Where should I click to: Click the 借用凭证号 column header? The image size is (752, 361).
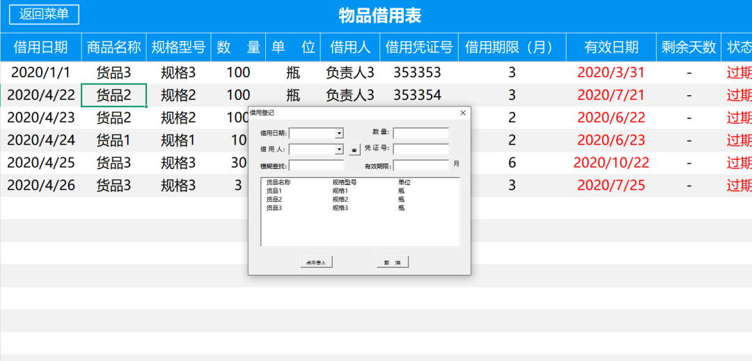tap(419, 47)
